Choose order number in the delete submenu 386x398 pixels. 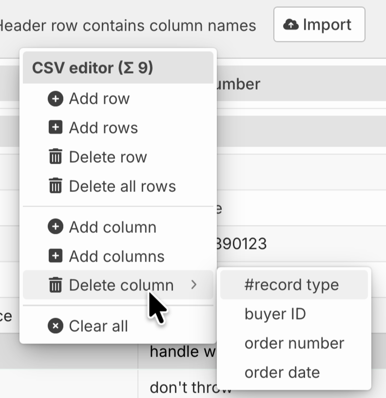pyautogui.click(x=294, y=343)
